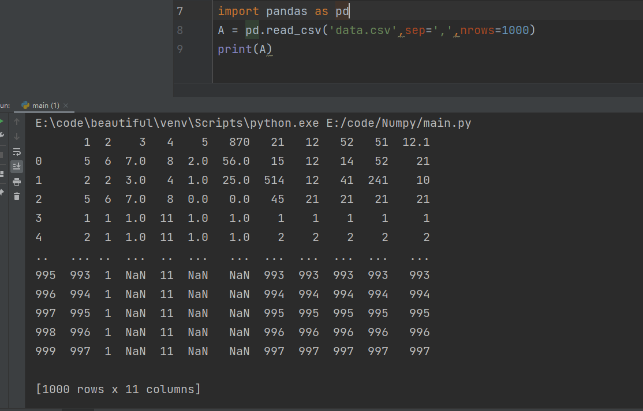
Task: Clear all console output with the trash icon
Action: click(17, 197)
